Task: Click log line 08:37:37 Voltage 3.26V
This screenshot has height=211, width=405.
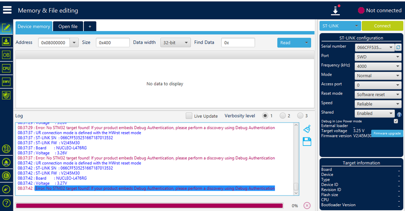Action: click(x=42, y=153)
